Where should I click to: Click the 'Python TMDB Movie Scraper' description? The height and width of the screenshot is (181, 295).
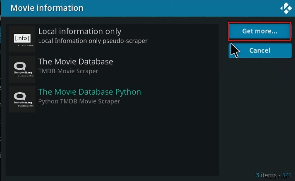(x=79, y=101)
